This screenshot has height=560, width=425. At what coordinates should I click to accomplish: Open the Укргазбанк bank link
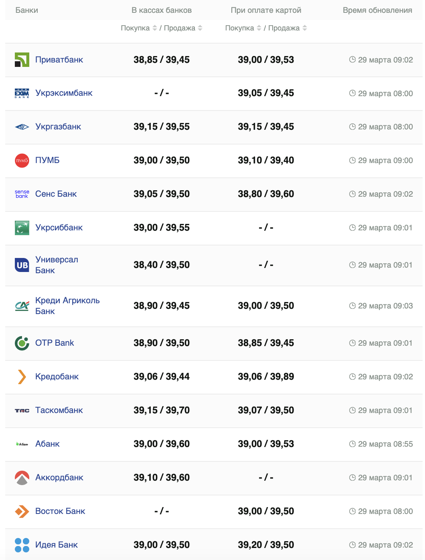[58, 127]
